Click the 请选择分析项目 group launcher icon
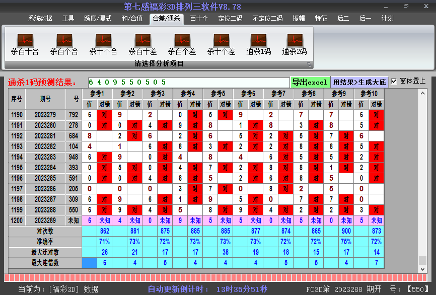436x295 pixels. [x=309, y=64]
